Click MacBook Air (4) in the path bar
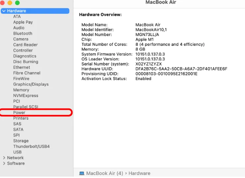This screenshot has height=178, width=245. click(105, 173)
